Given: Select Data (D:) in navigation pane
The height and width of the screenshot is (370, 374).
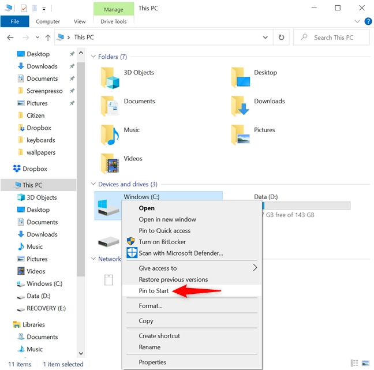Looking at the screenshot, I should [x=39, y=296].
